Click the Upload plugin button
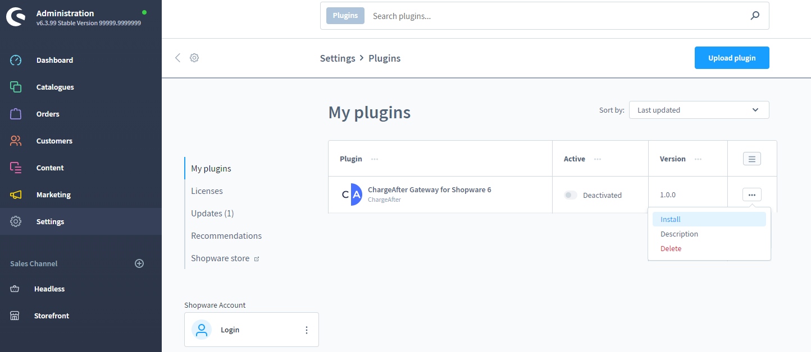This screenshot has height=352, width=811. click(732, 58)
